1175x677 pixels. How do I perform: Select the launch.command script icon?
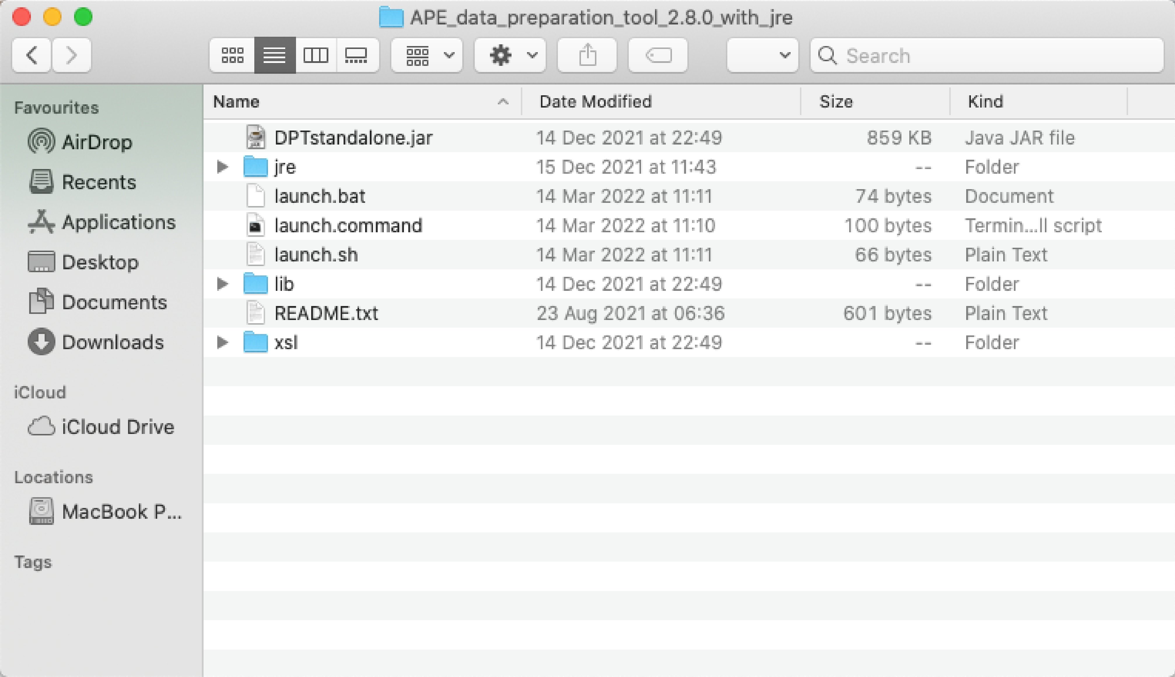(255, 225)
